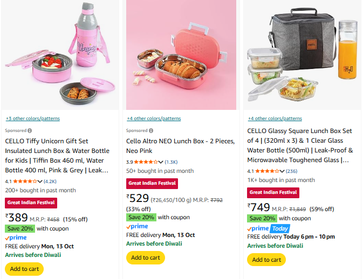
Task: Open pink Altro NEO lunch box image
Action: pos(181,54)
